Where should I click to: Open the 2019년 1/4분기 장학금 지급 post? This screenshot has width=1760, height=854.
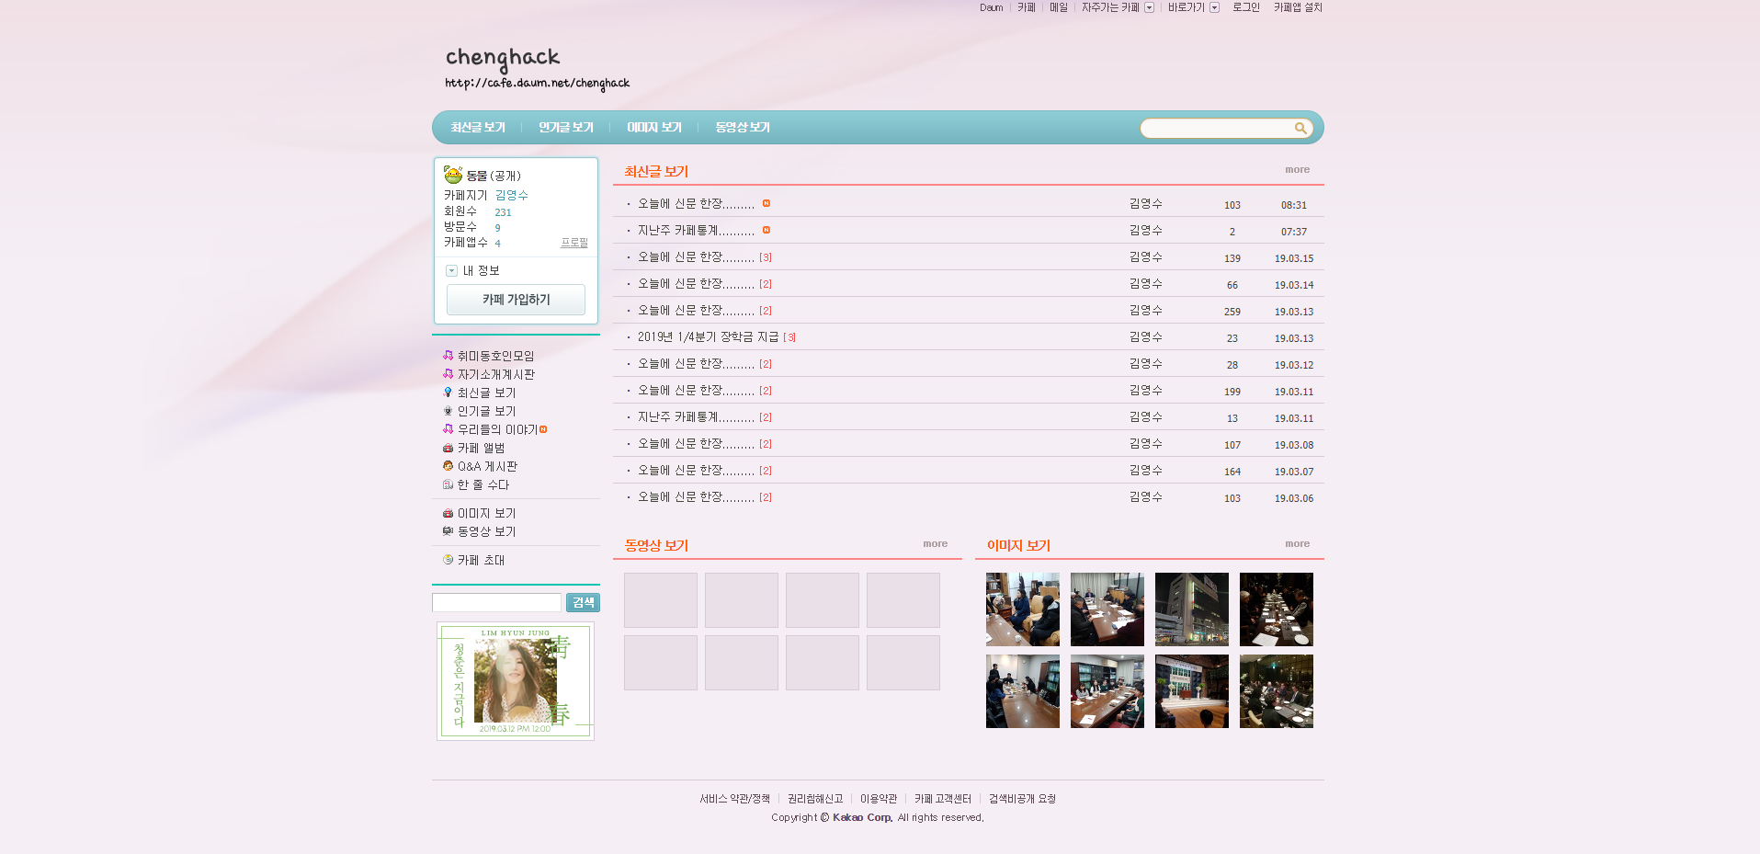click(x=708, y=337)
